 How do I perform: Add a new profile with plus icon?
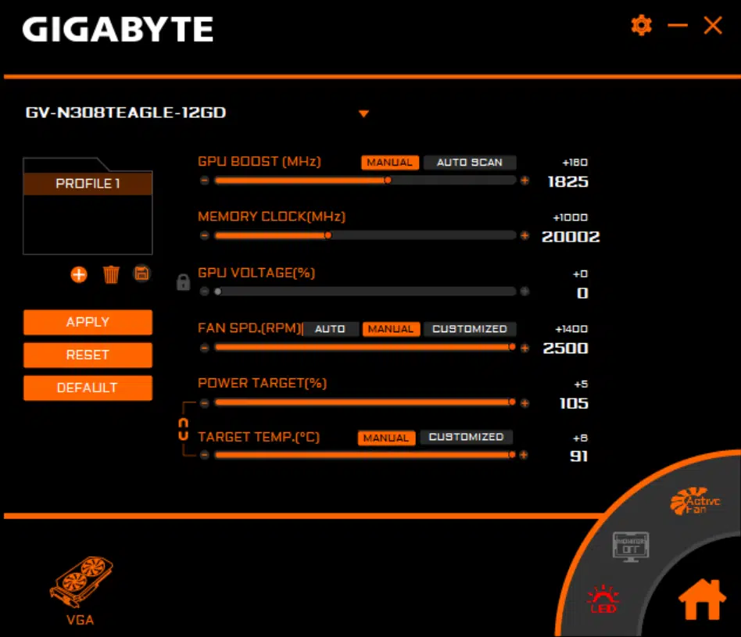[x=78, y=274]
